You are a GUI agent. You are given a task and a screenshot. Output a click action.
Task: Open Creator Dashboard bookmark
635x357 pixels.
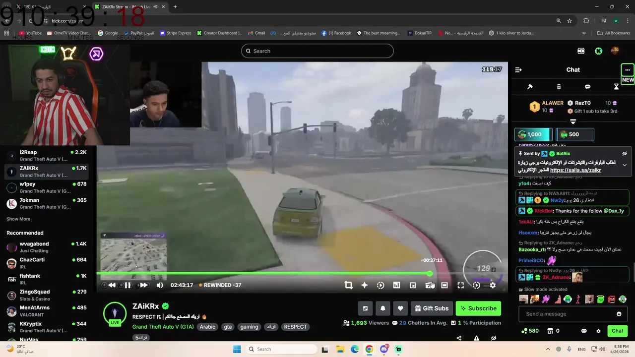click(219, 33)
